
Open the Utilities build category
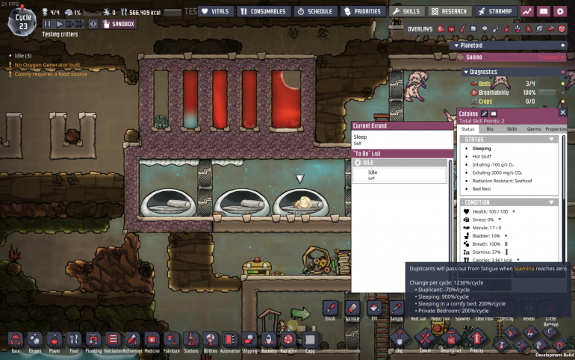(x=211, y=340)
